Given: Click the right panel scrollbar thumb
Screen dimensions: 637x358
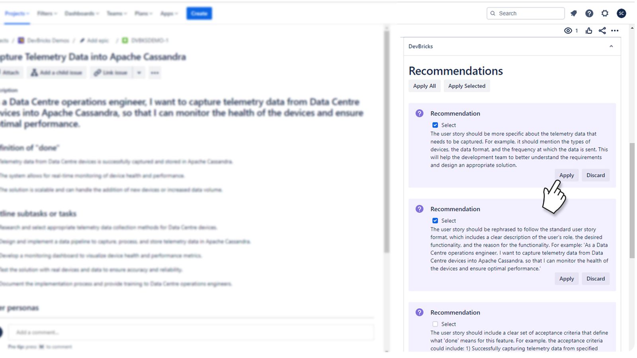Looking at the screenshot, I should (632, 201).
